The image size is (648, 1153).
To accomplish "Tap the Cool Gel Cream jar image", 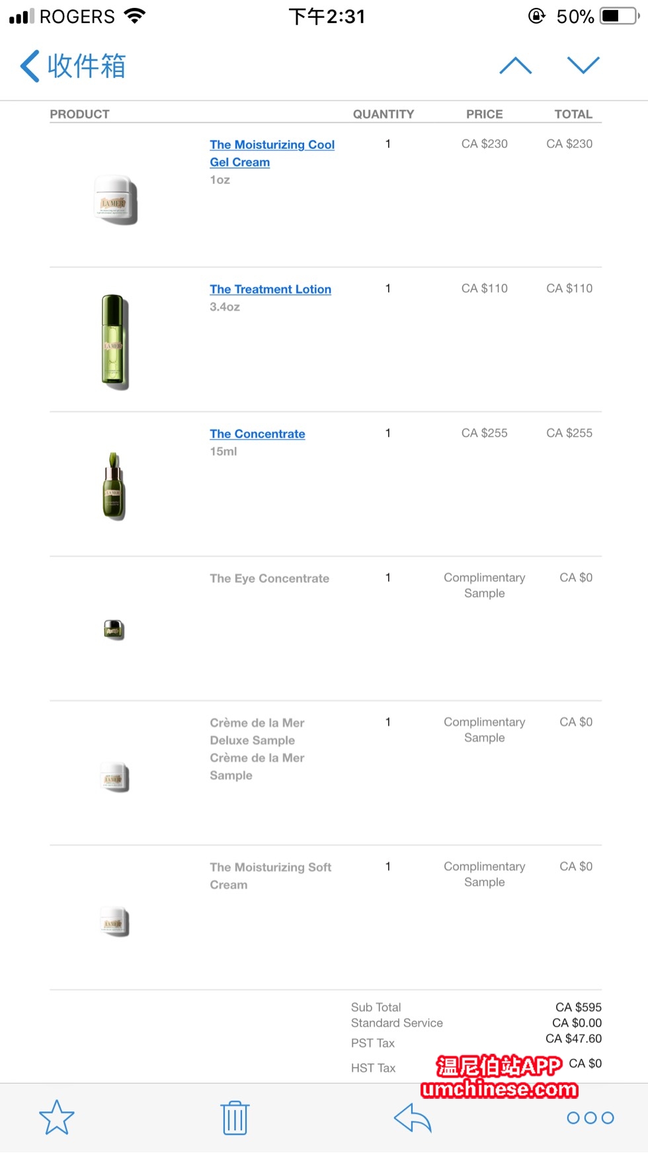I will pyautogui.click(x=116, y=200).
